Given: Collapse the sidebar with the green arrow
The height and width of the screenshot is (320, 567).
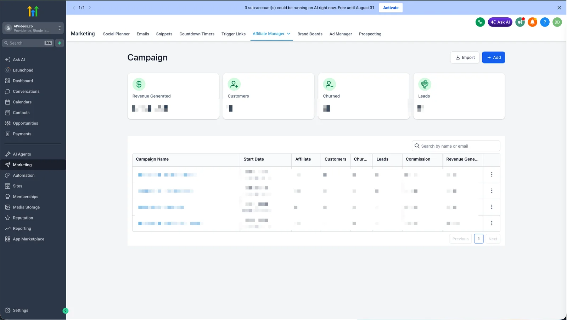Looking at the screenshot, I should (x=65, y=311).
